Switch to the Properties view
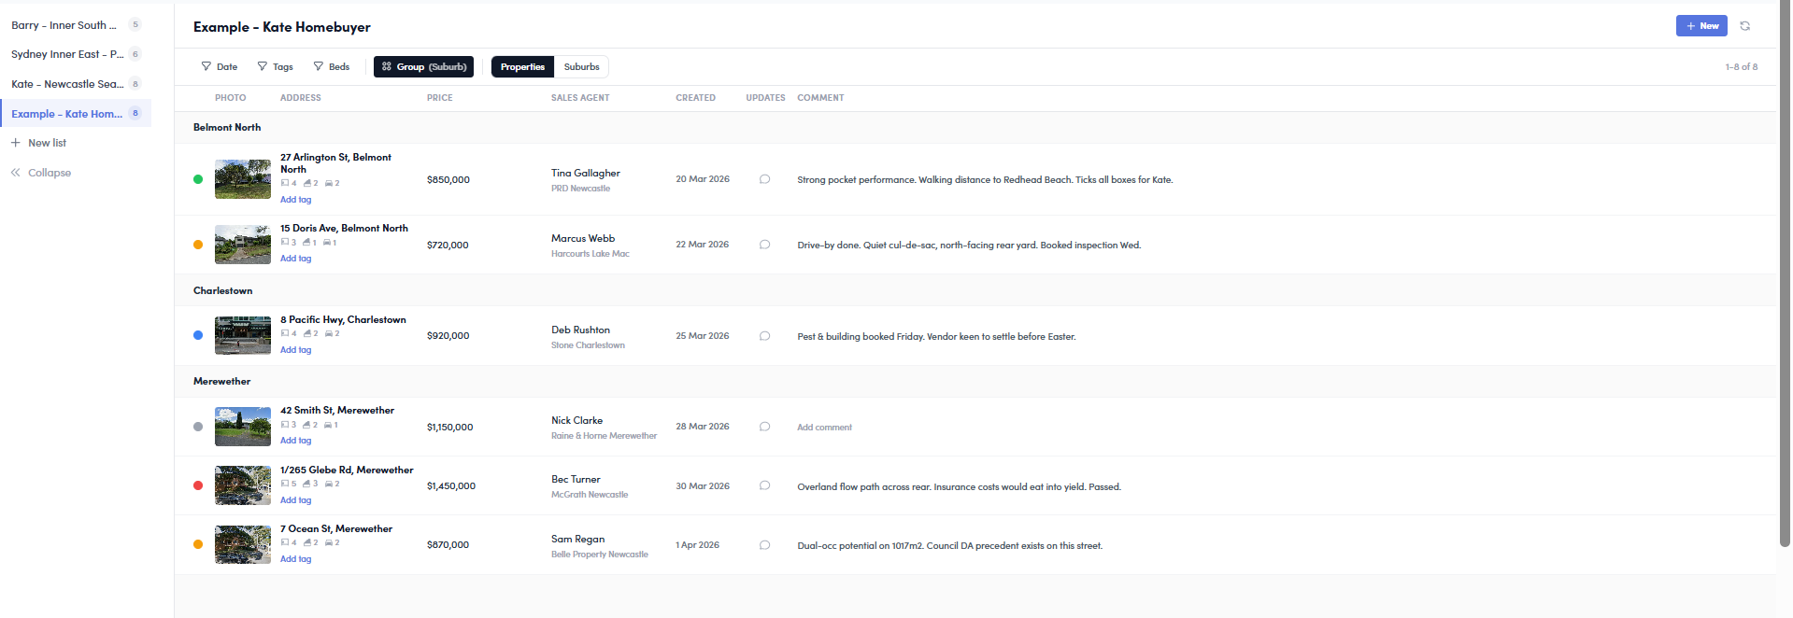The height and width of the screenshot is (618, 1793). [522, 67]
